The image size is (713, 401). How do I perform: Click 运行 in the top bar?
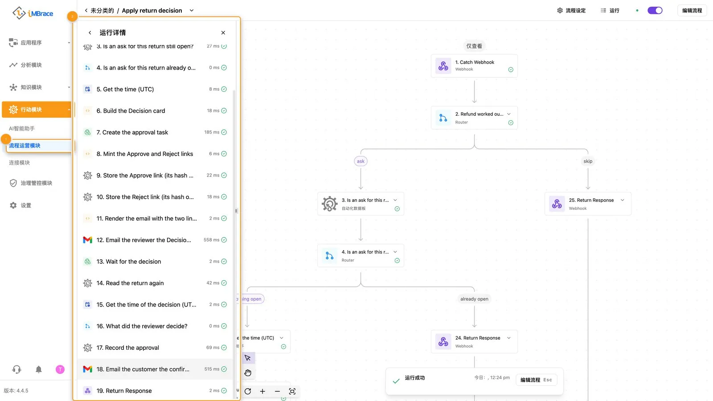610,10
